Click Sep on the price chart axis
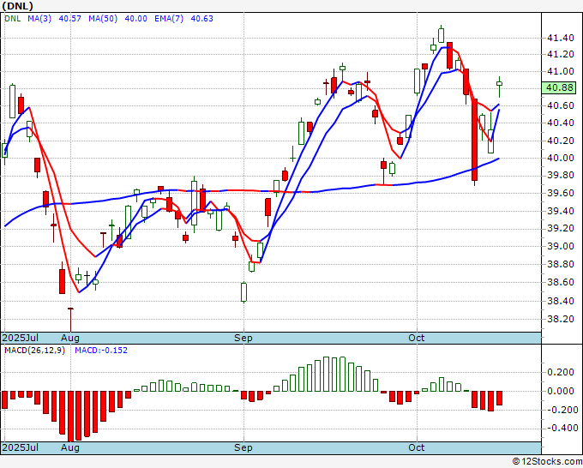The width and height of the screenshot is (583, 468). pyautogui.click(x=243, y=338)
